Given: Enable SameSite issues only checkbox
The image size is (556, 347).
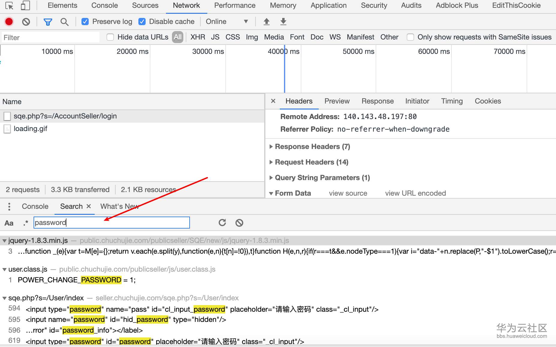Looking at the screenshot, I should click(x=410, y=37).
